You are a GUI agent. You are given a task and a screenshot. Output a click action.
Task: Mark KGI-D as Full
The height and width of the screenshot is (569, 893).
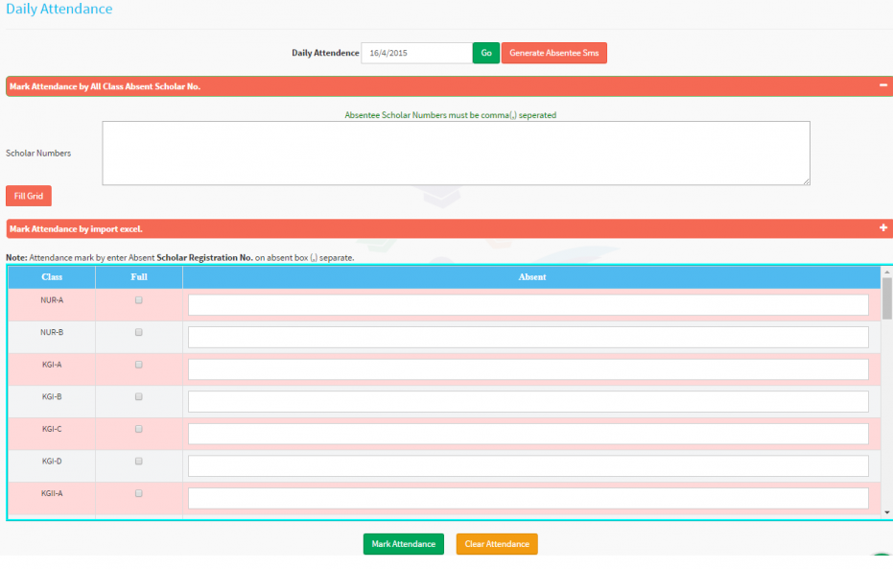coord(139,462)
